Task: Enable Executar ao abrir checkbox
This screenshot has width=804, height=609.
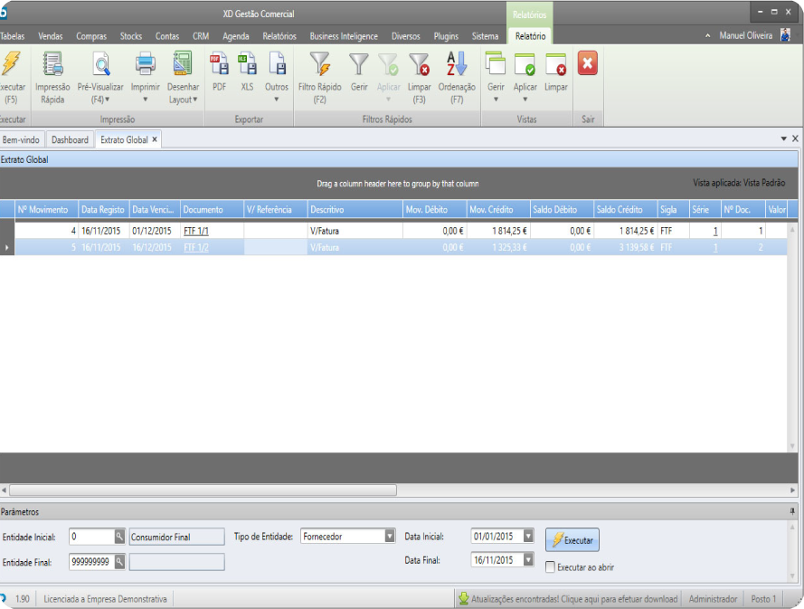Action: (x=551, y=567)
